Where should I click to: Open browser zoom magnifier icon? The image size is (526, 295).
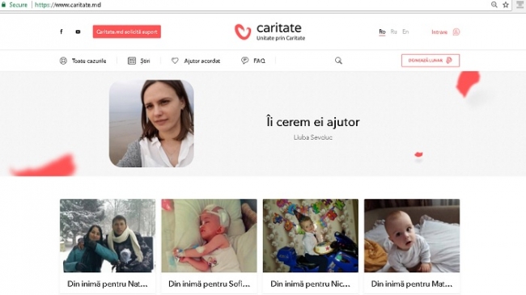coord(494,5)
